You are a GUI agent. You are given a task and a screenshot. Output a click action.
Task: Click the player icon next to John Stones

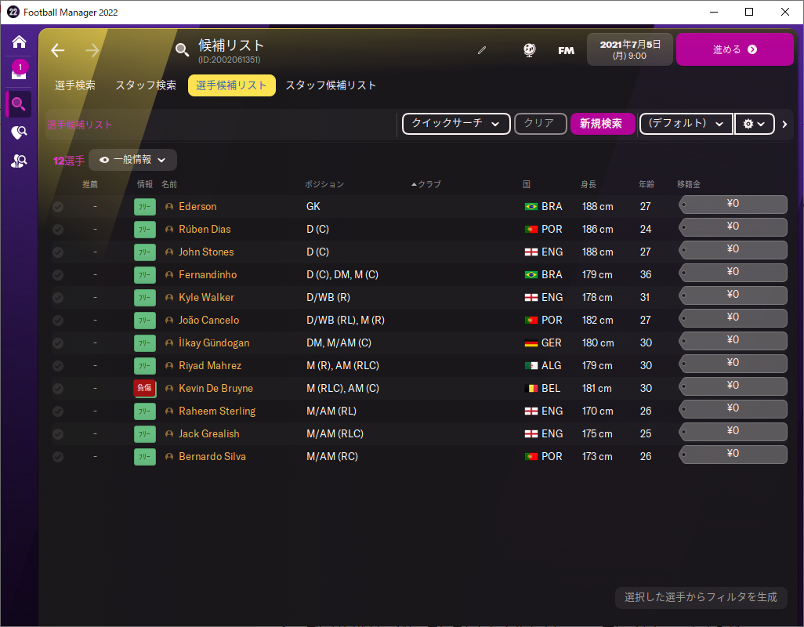pos(169,252)
